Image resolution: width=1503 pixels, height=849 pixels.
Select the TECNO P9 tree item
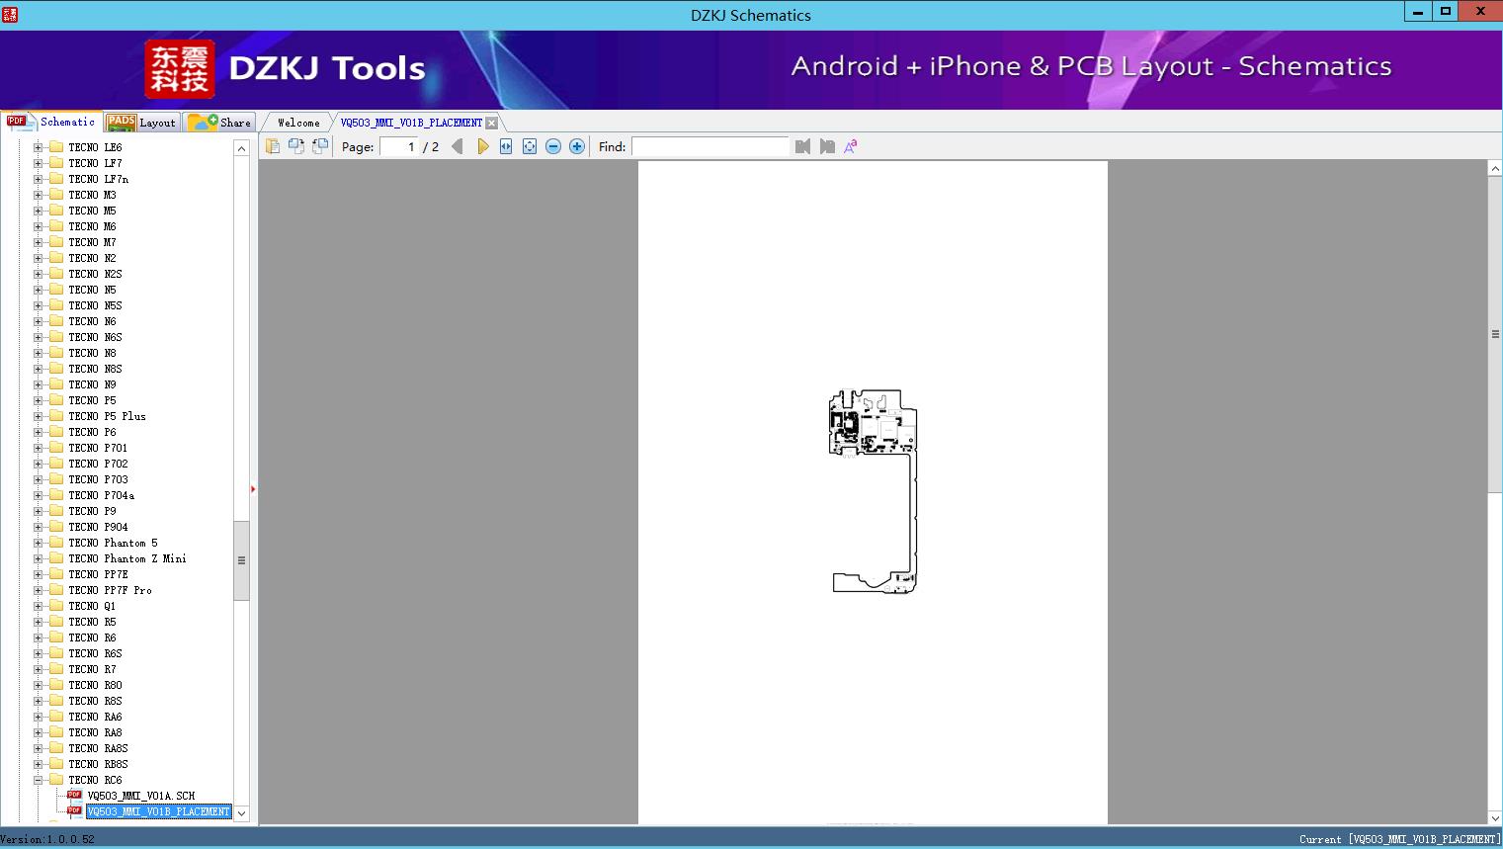(x=92, y=511)
